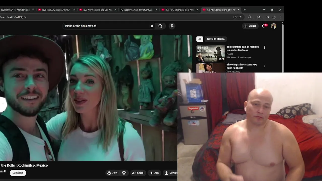Screen dimensions: 322x181
Task: Open the browser extensions puzzle icon
Action: coord(249,17)
